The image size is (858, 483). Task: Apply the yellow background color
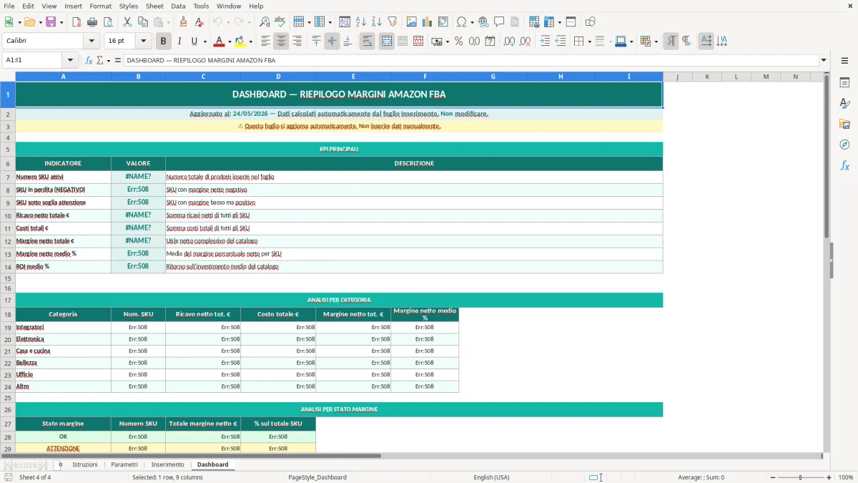(240, 42)
